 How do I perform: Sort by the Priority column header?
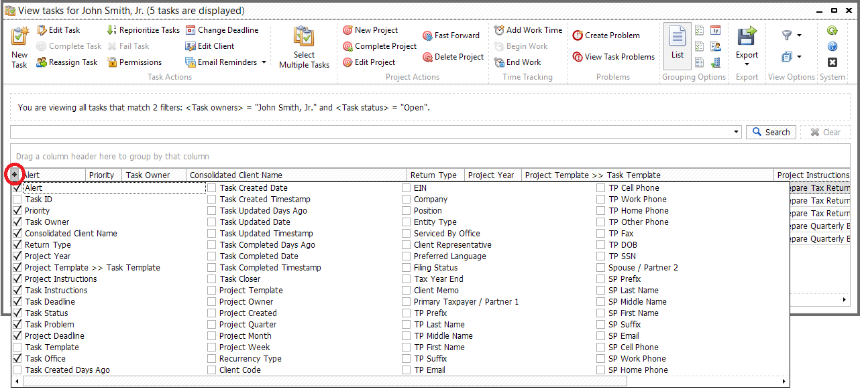pyautogui.click(x=104, y=175)
